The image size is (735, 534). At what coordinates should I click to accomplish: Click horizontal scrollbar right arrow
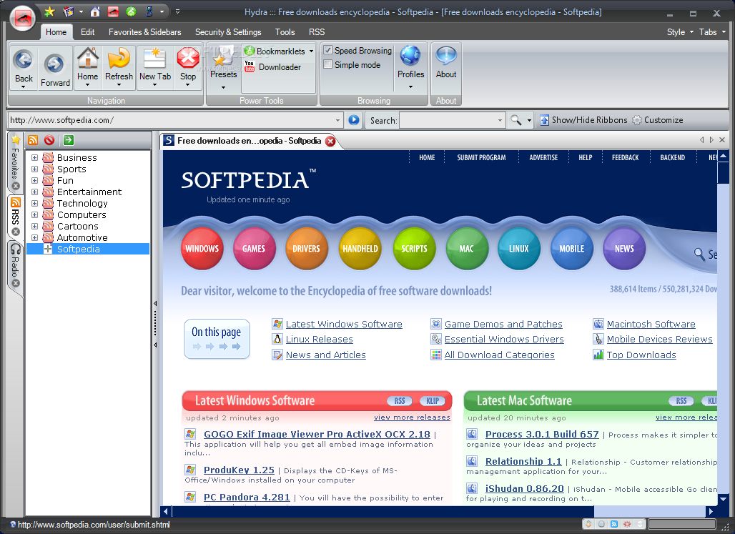711,511
